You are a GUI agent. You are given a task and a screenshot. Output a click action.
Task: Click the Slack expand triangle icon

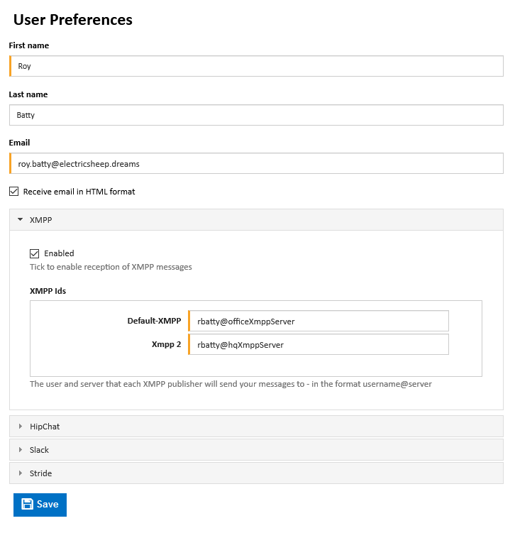click(x=21, y=450)
